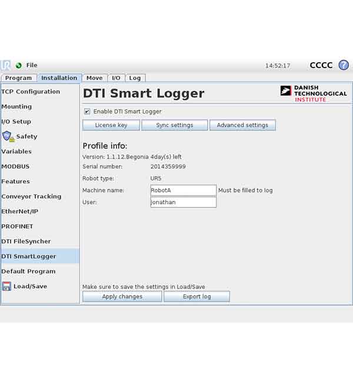The height and width of the screenshot is (382, 353).
Task: Select Load/Save label in the sidebar
Action: point(30,286)
